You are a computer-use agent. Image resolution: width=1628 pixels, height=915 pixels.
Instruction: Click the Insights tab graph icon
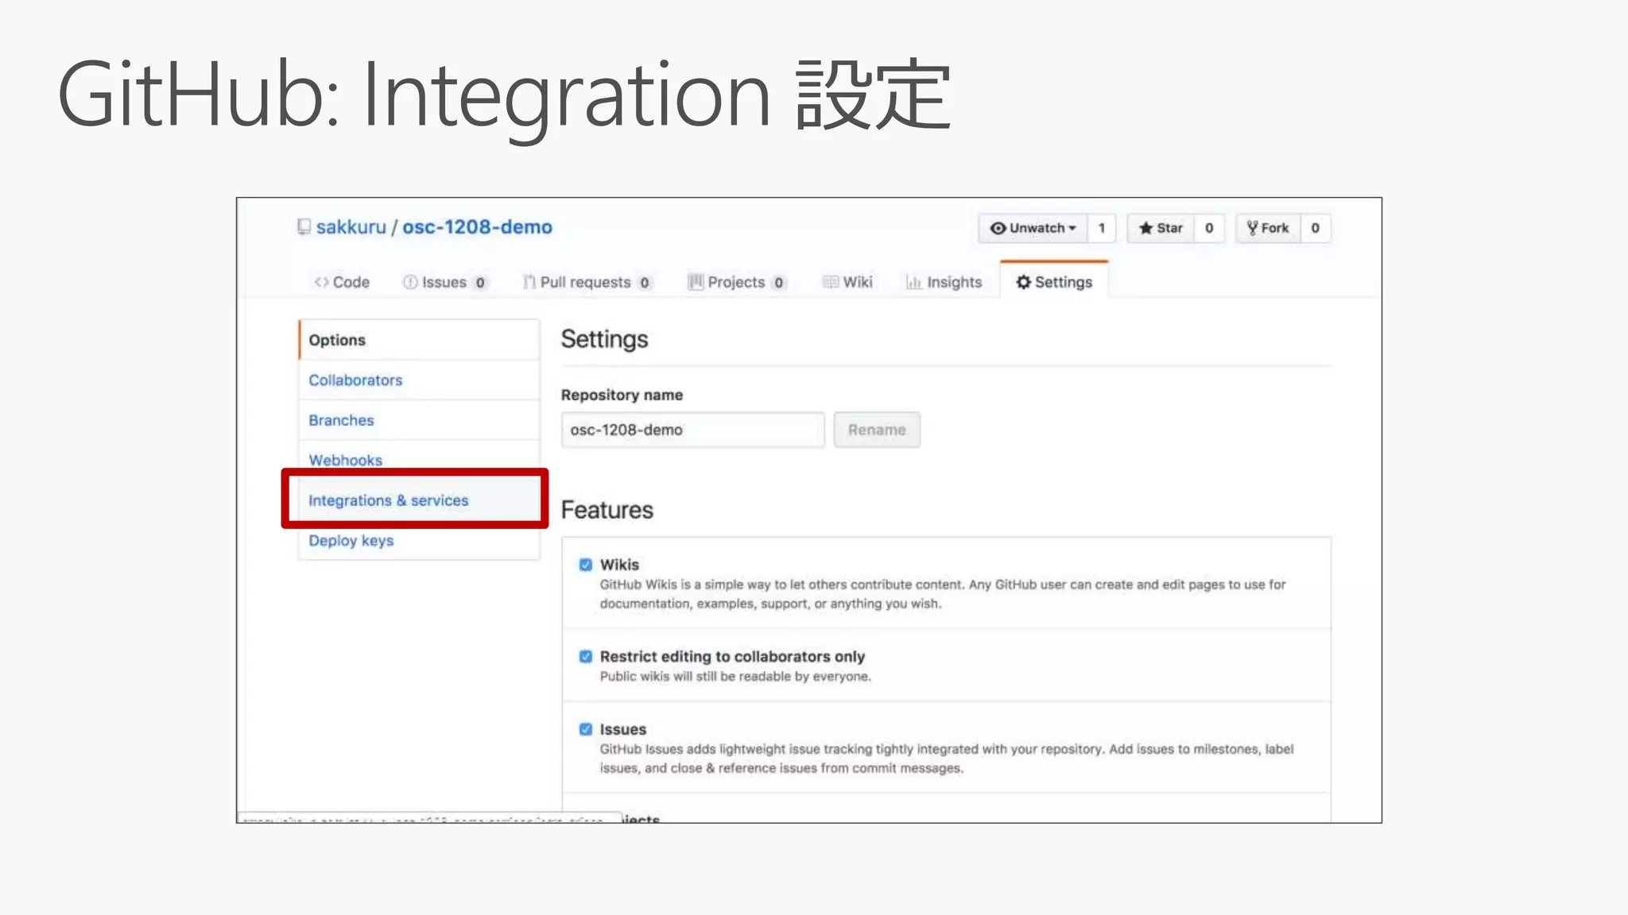click(914, 282)
